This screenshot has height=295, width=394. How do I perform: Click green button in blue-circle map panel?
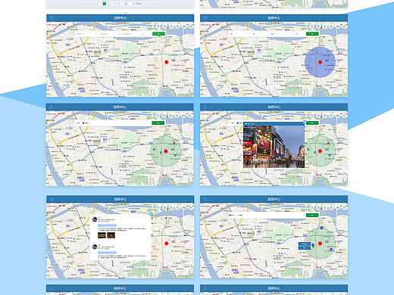(312, 34)
